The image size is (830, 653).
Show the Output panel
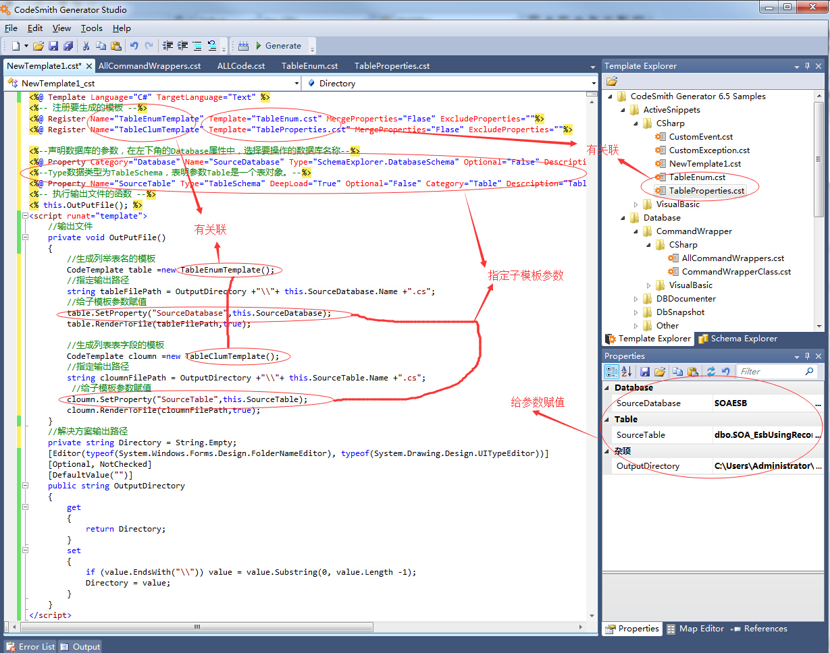(x=80, y=646)
